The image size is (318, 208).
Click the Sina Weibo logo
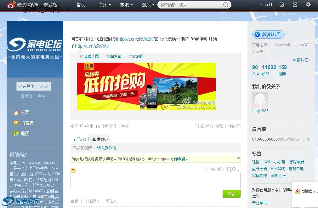[x=32, y=5]
